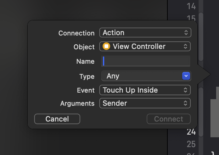Click line number 14 in the gutter
The height and width of the screenshot is (155, 219).
pos(191,6)
